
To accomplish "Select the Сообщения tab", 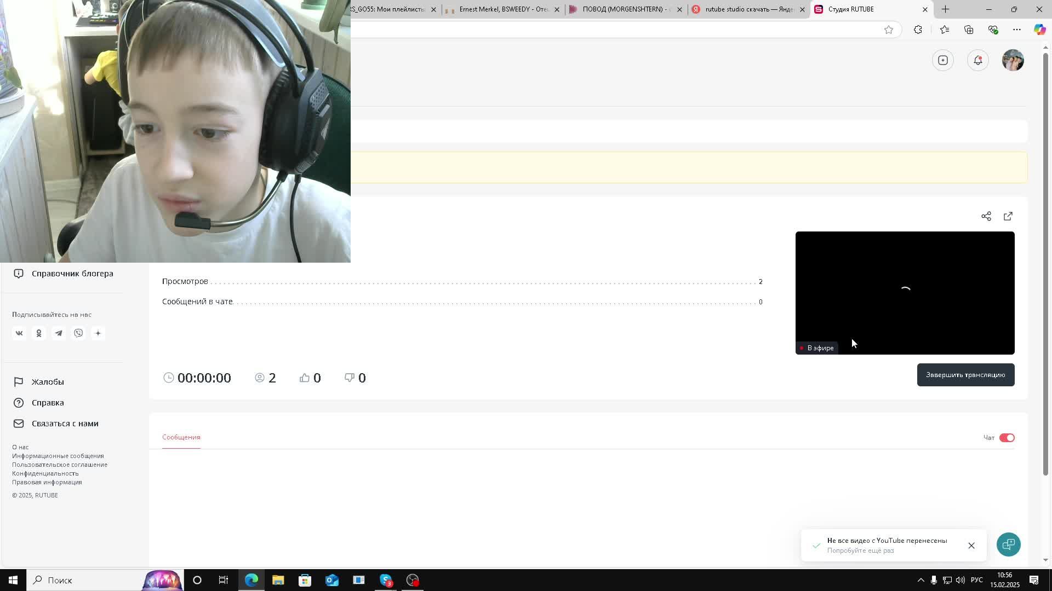I will coord(181,437).
